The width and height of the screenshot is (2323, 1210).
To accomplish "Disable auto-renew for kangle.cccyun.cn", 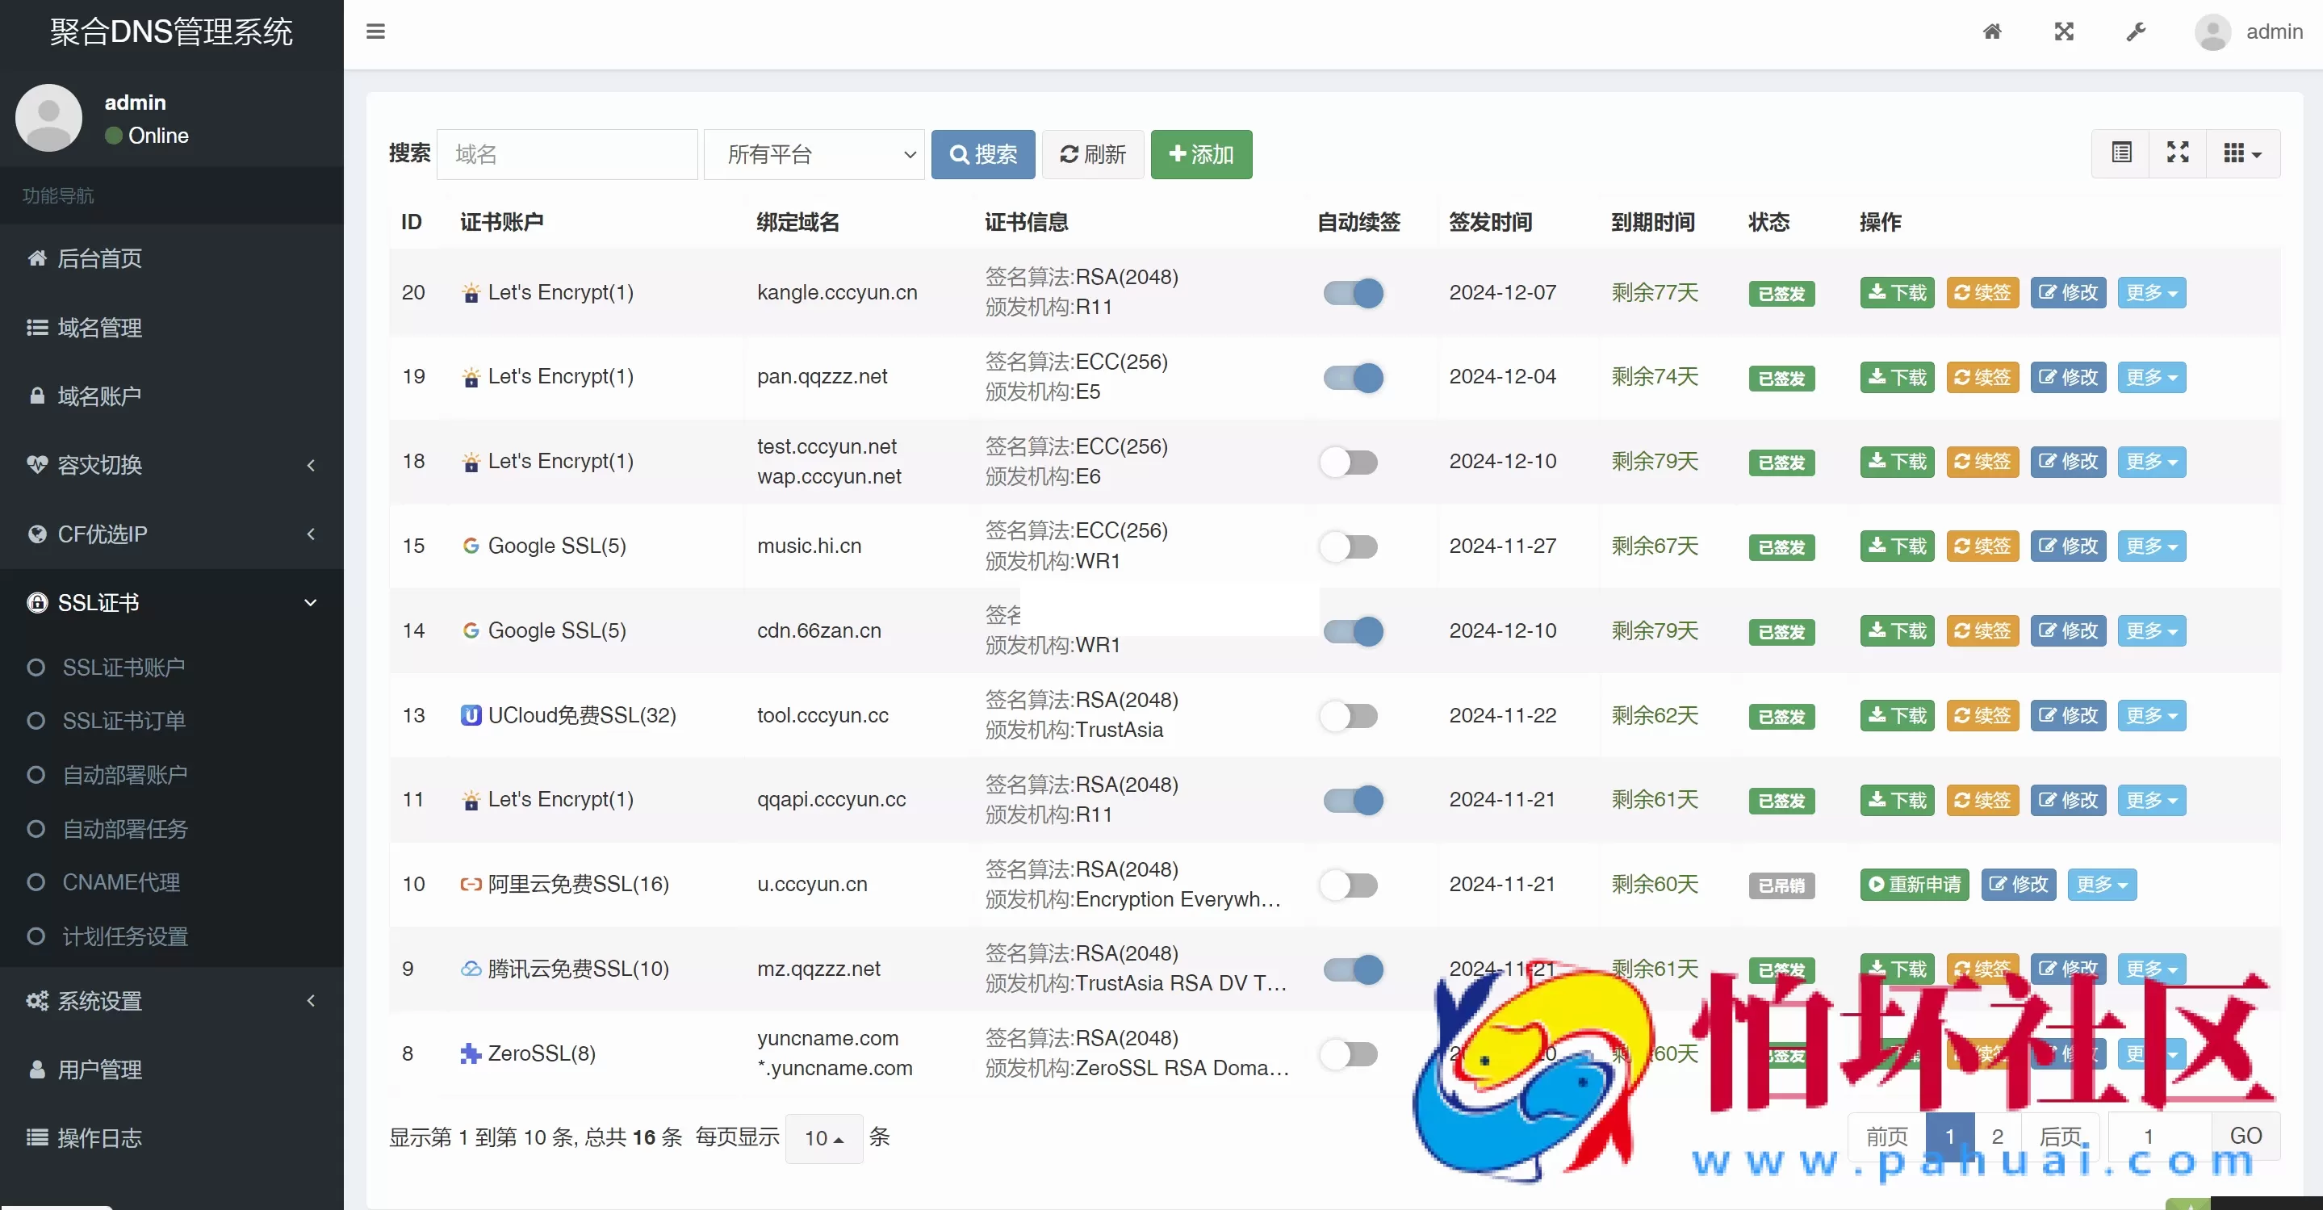I will click(x=1352, y=293).
